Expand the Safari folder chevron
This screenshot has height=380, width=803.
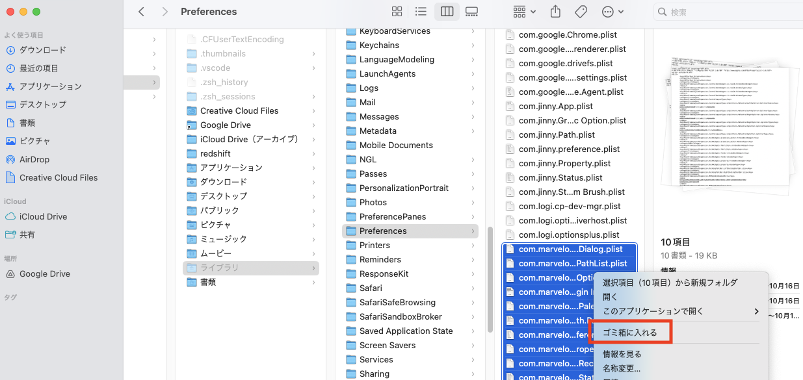[x=473, y=288]
